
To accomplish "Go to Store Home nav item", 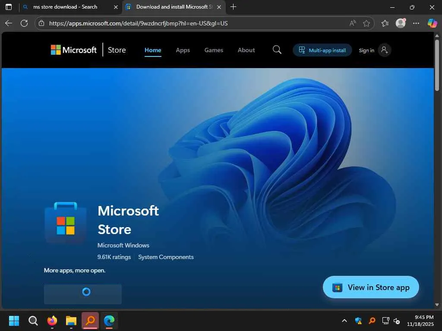I will click(153, 50).
